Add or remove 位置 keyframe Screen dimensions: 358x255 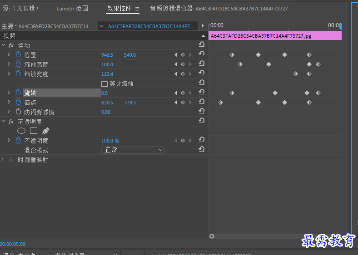tap(183, 55)
